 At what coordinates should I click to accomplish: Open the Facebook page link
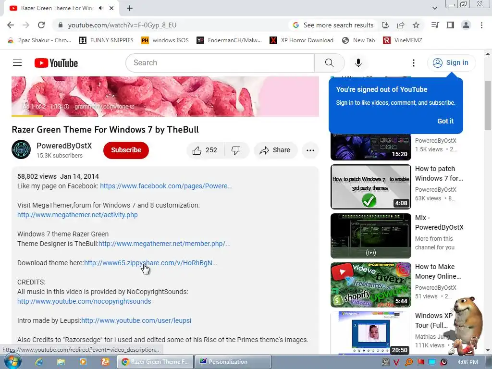point(166,186)
